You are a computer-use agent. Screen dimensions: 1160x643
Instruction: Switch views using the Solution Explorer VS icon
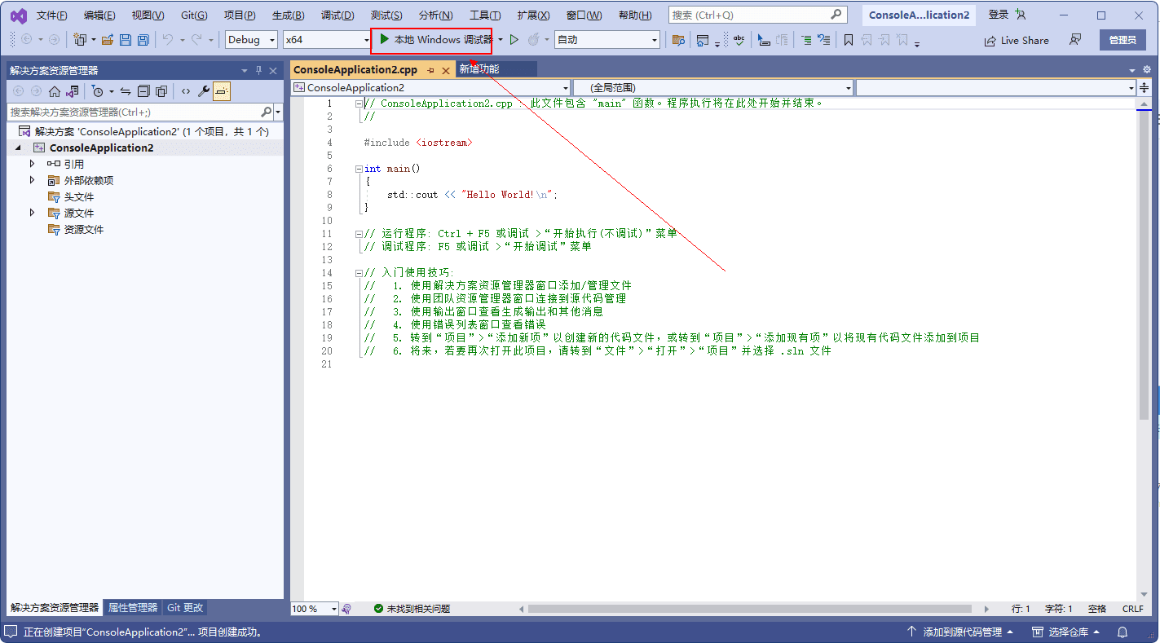pos(73,91)
